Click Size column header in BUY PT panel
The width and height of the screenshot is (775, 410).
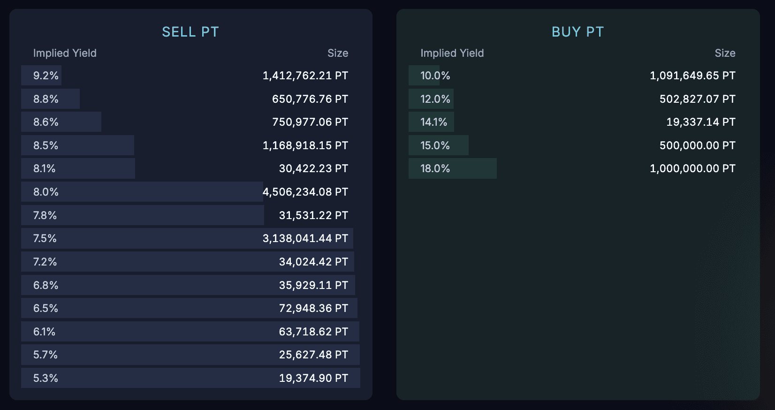(x=725, y=53)
